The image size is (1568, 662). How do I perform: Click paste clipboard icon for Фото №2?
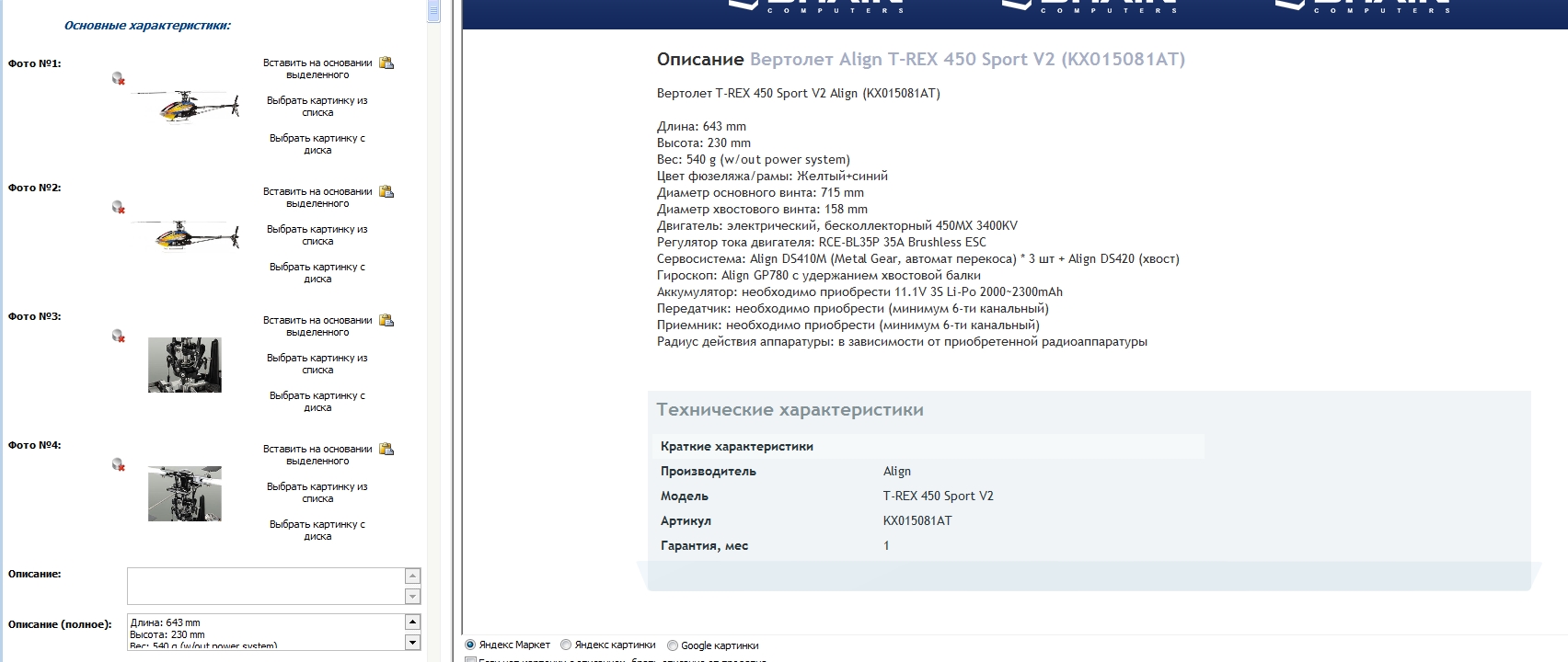click(x=386, y=191)
